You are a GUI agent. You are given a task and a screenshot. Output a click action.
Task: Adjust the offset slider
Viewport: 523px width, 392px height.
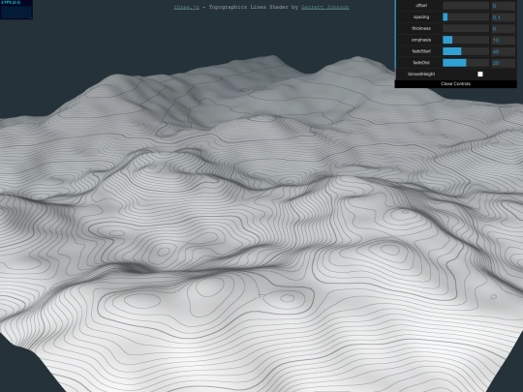point(466,6)
